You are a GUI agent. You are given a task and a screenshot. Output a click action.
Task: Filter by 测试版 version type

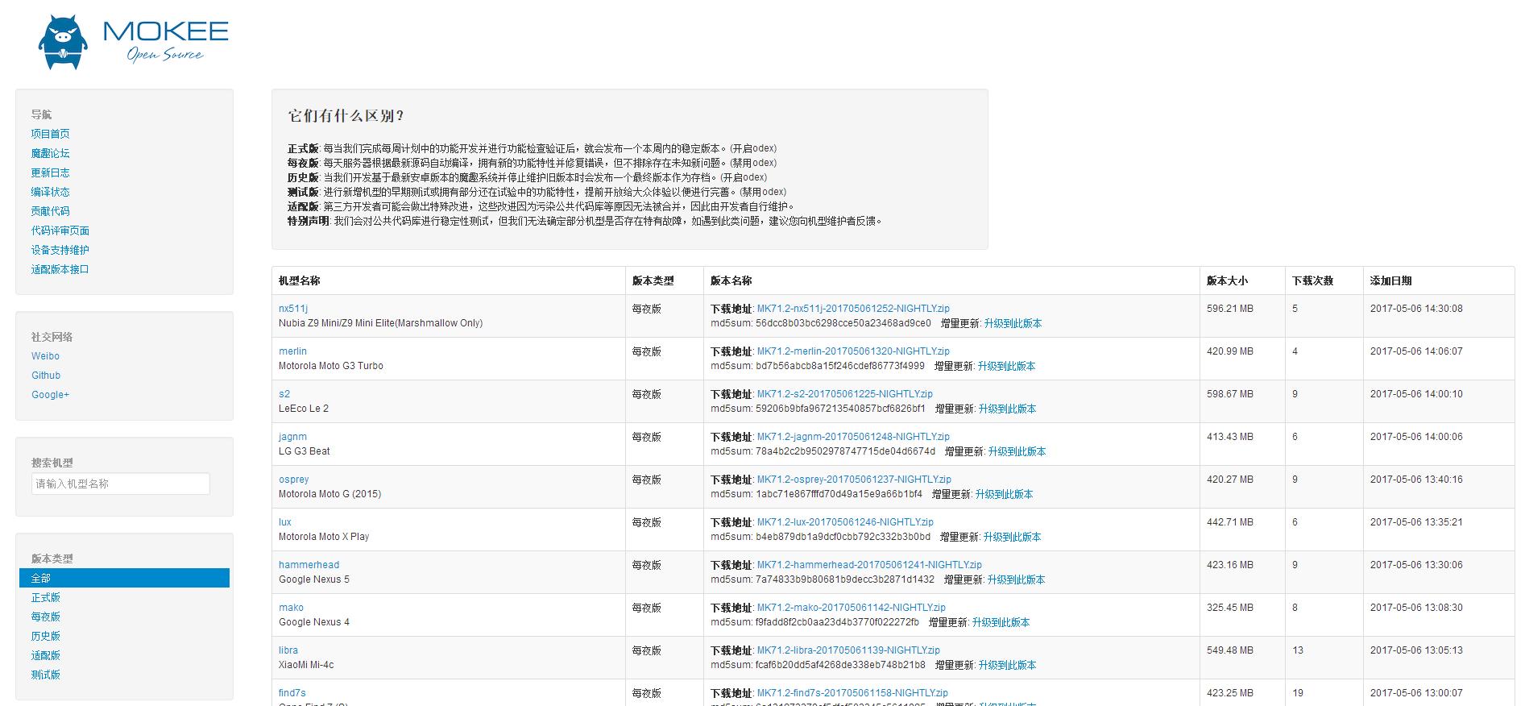[46, 675]
